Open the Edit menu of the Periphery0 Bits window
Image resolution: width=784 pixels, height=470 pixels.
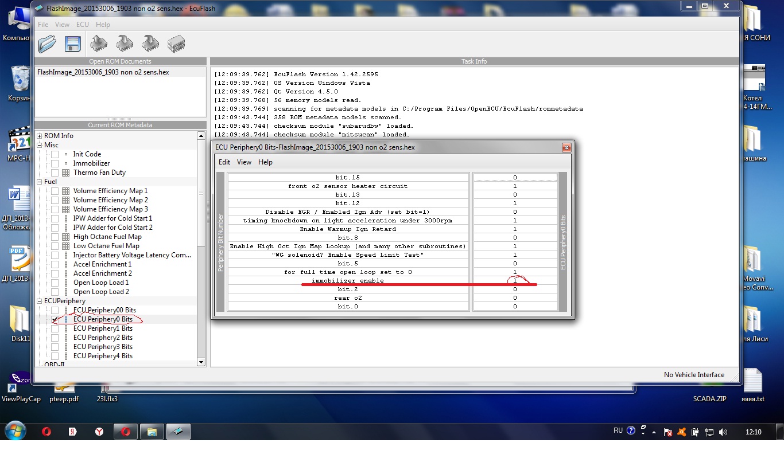pyautogui.click(x=224, y=162)
